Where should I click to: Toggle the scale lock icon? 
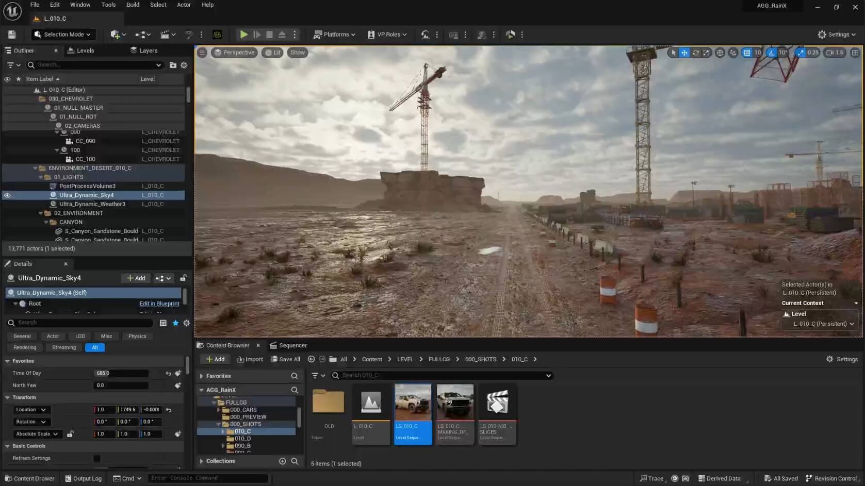(70, 434)
